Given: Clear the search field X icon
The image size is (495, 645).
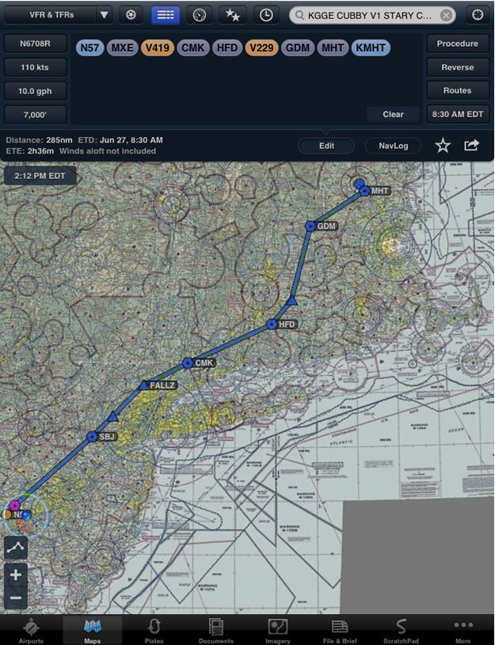Looking at the screenshot, I should [x=446, y=16].
